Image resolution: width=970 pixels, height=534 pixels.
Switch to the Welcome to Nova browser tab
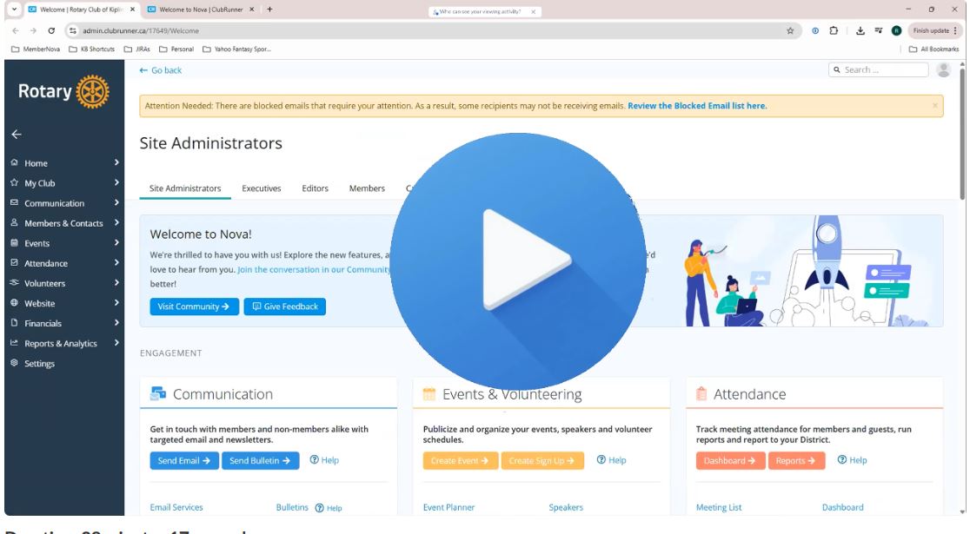(x=201, y=10)
